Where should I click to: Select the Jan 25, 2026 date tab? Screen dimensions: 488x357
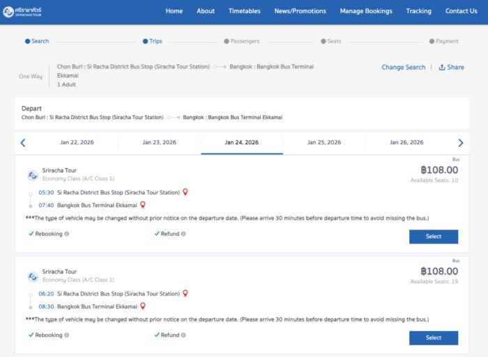click(324, 142)
